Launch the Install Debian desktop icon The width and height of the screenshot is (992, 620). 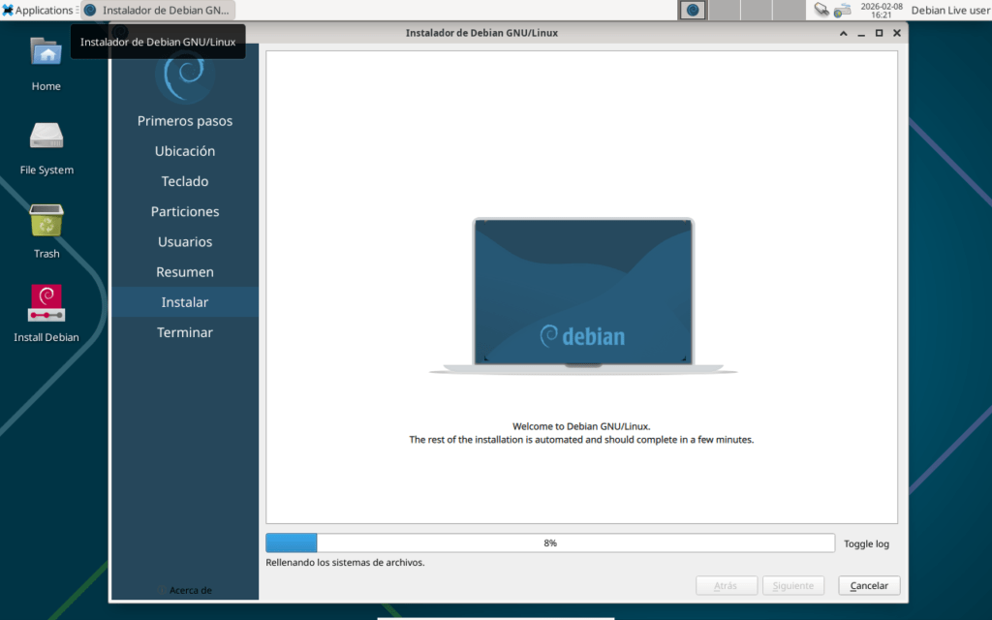pyautogui.click(x=46, y=303)
